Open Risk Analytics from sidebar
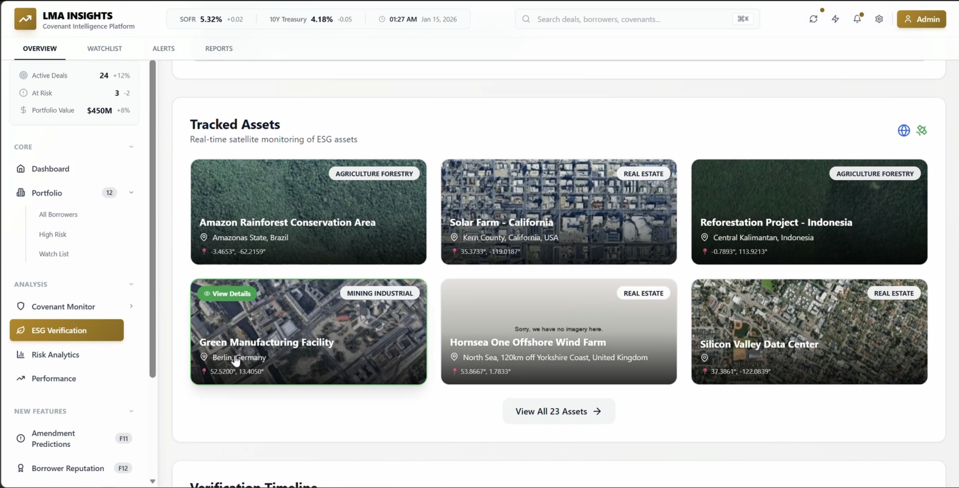This screenshot has height=488, width=959. (x=55, y=355)
